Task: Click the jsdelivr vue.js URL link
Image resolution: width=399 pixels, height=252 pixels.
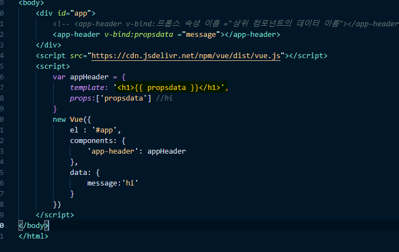Action: 186,56
